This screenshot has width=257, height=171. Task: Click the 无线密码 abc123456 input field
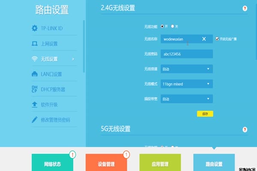[x=187, y=54]
